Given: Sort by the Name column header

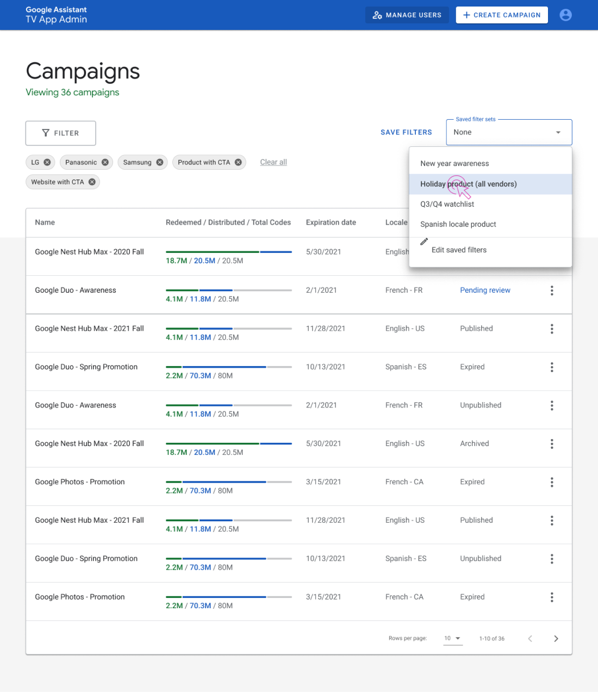Looking at the screenshot, I should 45,223.
